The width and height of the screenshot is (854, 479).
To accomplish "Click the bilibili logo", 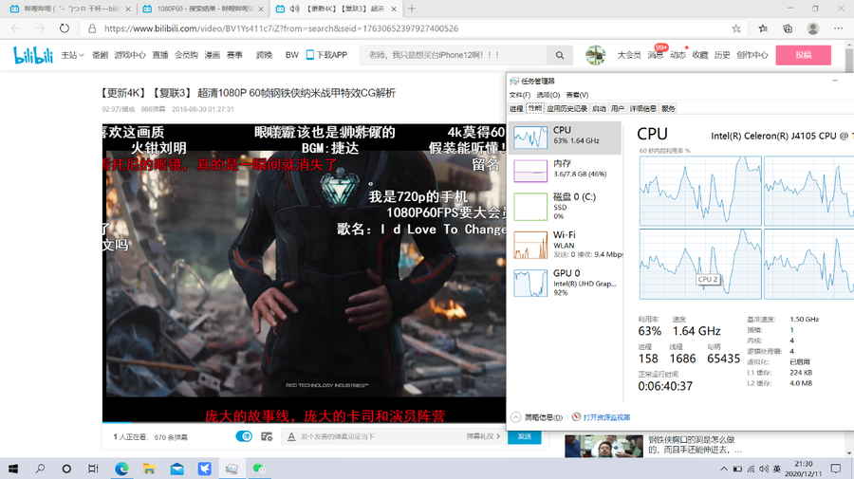I will [34, 55].
